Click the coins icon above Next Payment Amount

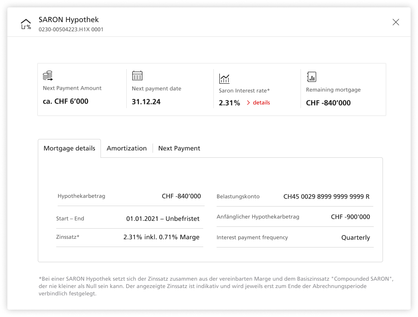(48, 75)
